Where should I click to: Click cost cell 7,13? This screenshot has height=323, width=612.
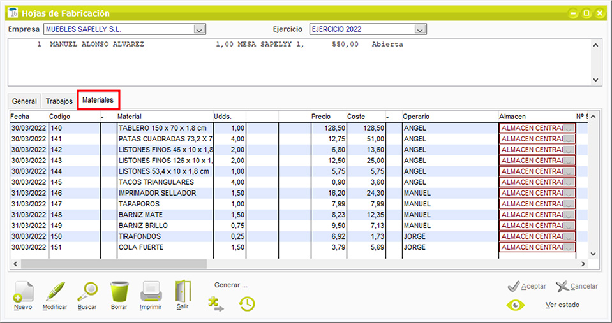click(366, 226)
